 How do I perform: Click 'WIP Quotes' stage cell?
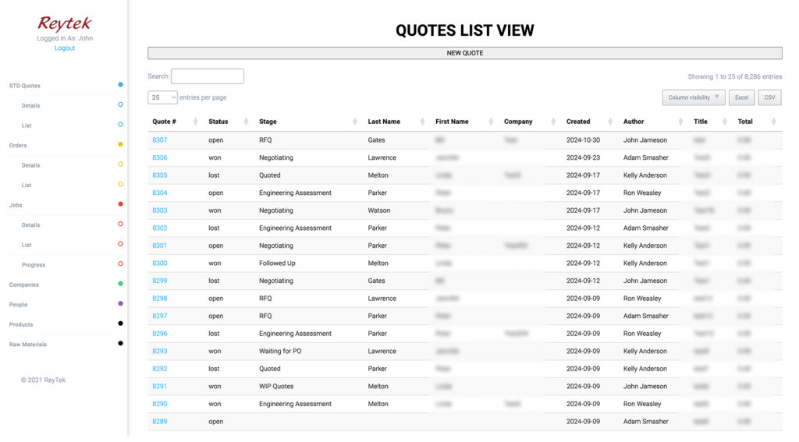pyautogui.click(x=276, y=386)
